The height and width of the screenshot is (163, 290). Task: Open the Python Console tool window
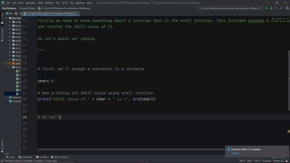[59, 157]
